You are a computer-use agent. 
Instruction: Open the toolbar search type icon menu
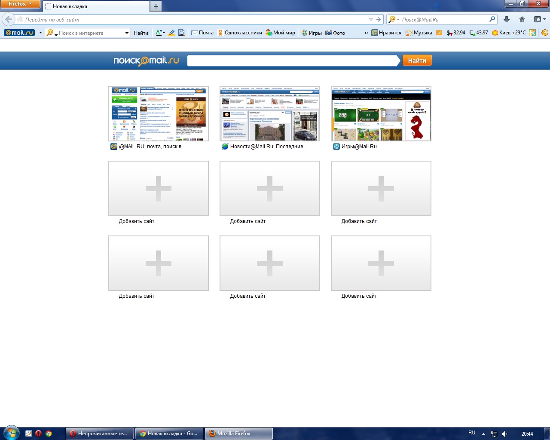click(52, 33)
